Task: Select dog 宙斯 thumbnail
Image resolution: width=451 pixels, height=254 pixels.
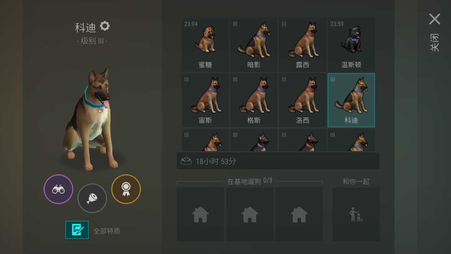Action: coord(205,100)
